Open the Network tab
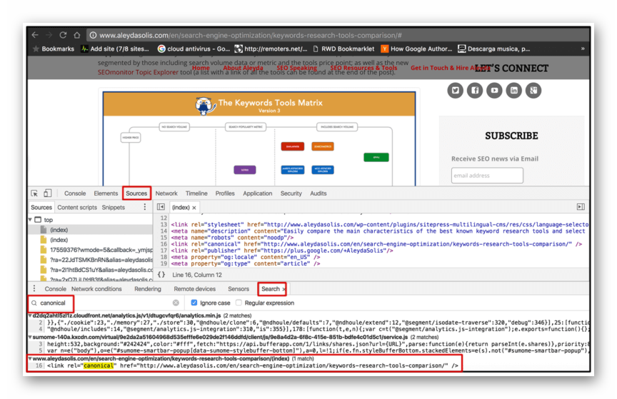This screenshot has height=399, width=617. (166, 193)
